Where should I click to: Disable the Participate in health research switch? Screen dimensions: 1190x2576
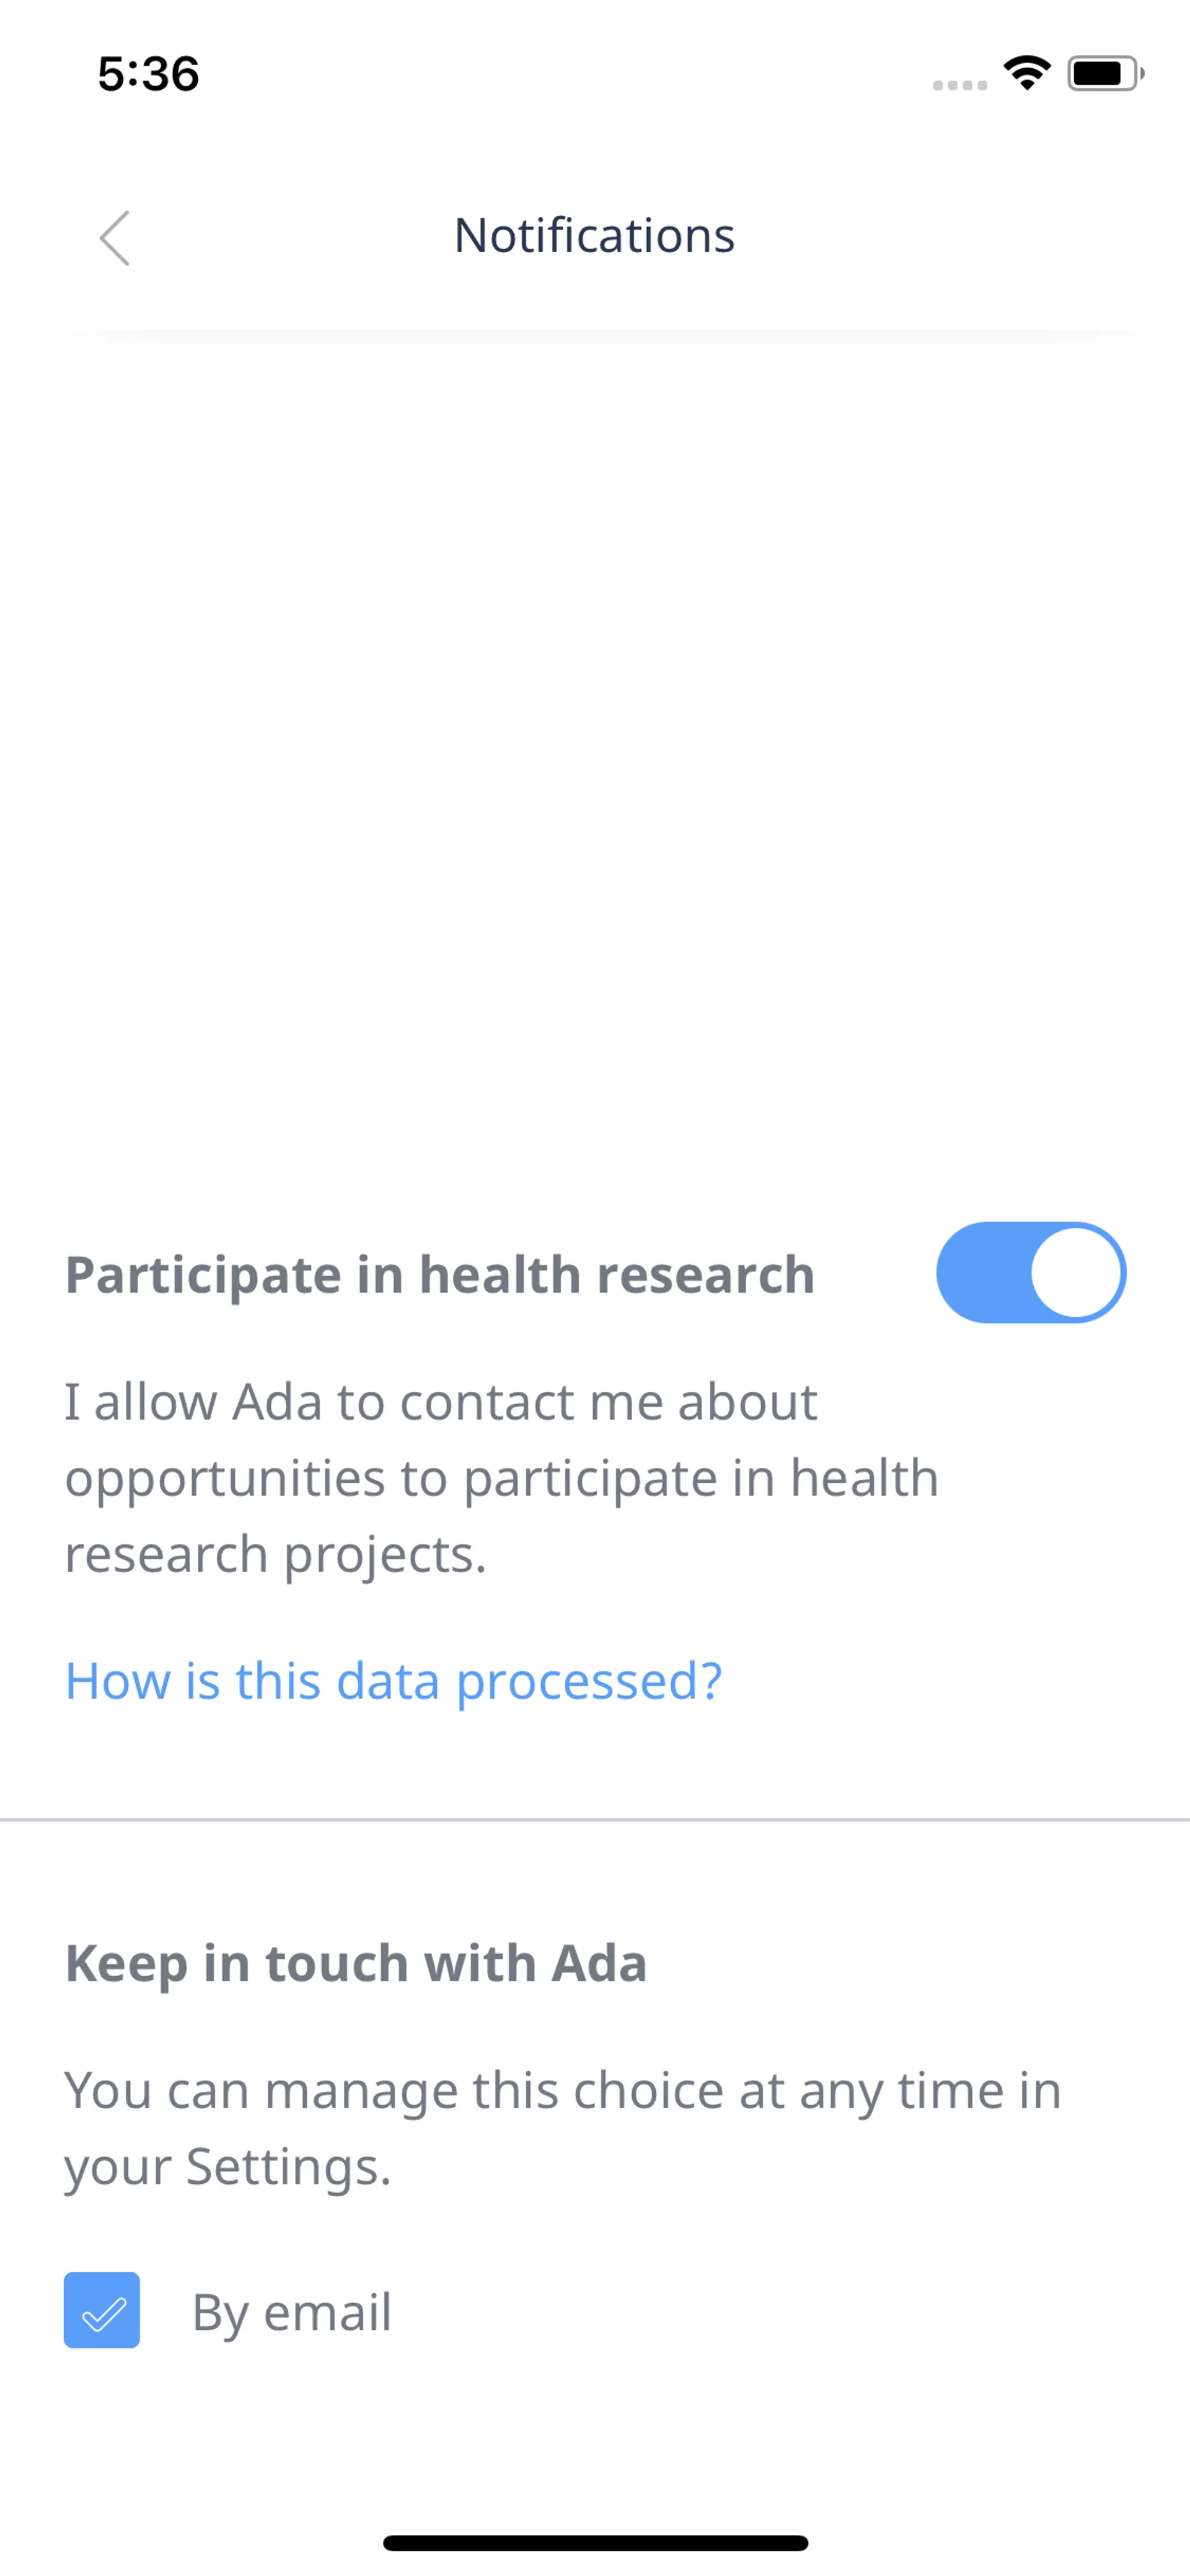coord(1030,1272)
